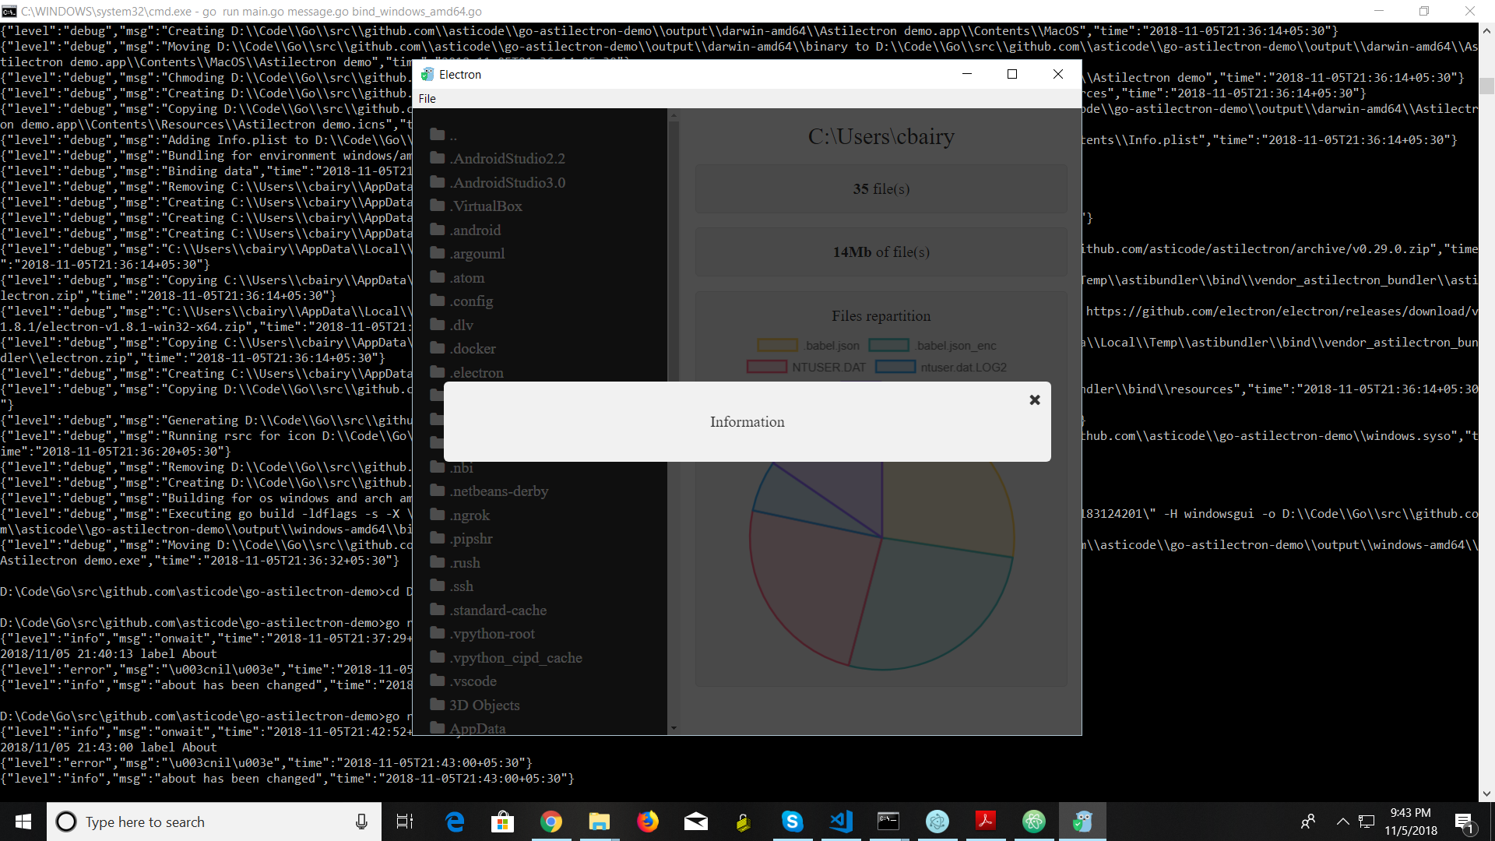Click the parent ".." folder icon
The height and width of the screenshot is (841, 1495).
coord(437,134)
